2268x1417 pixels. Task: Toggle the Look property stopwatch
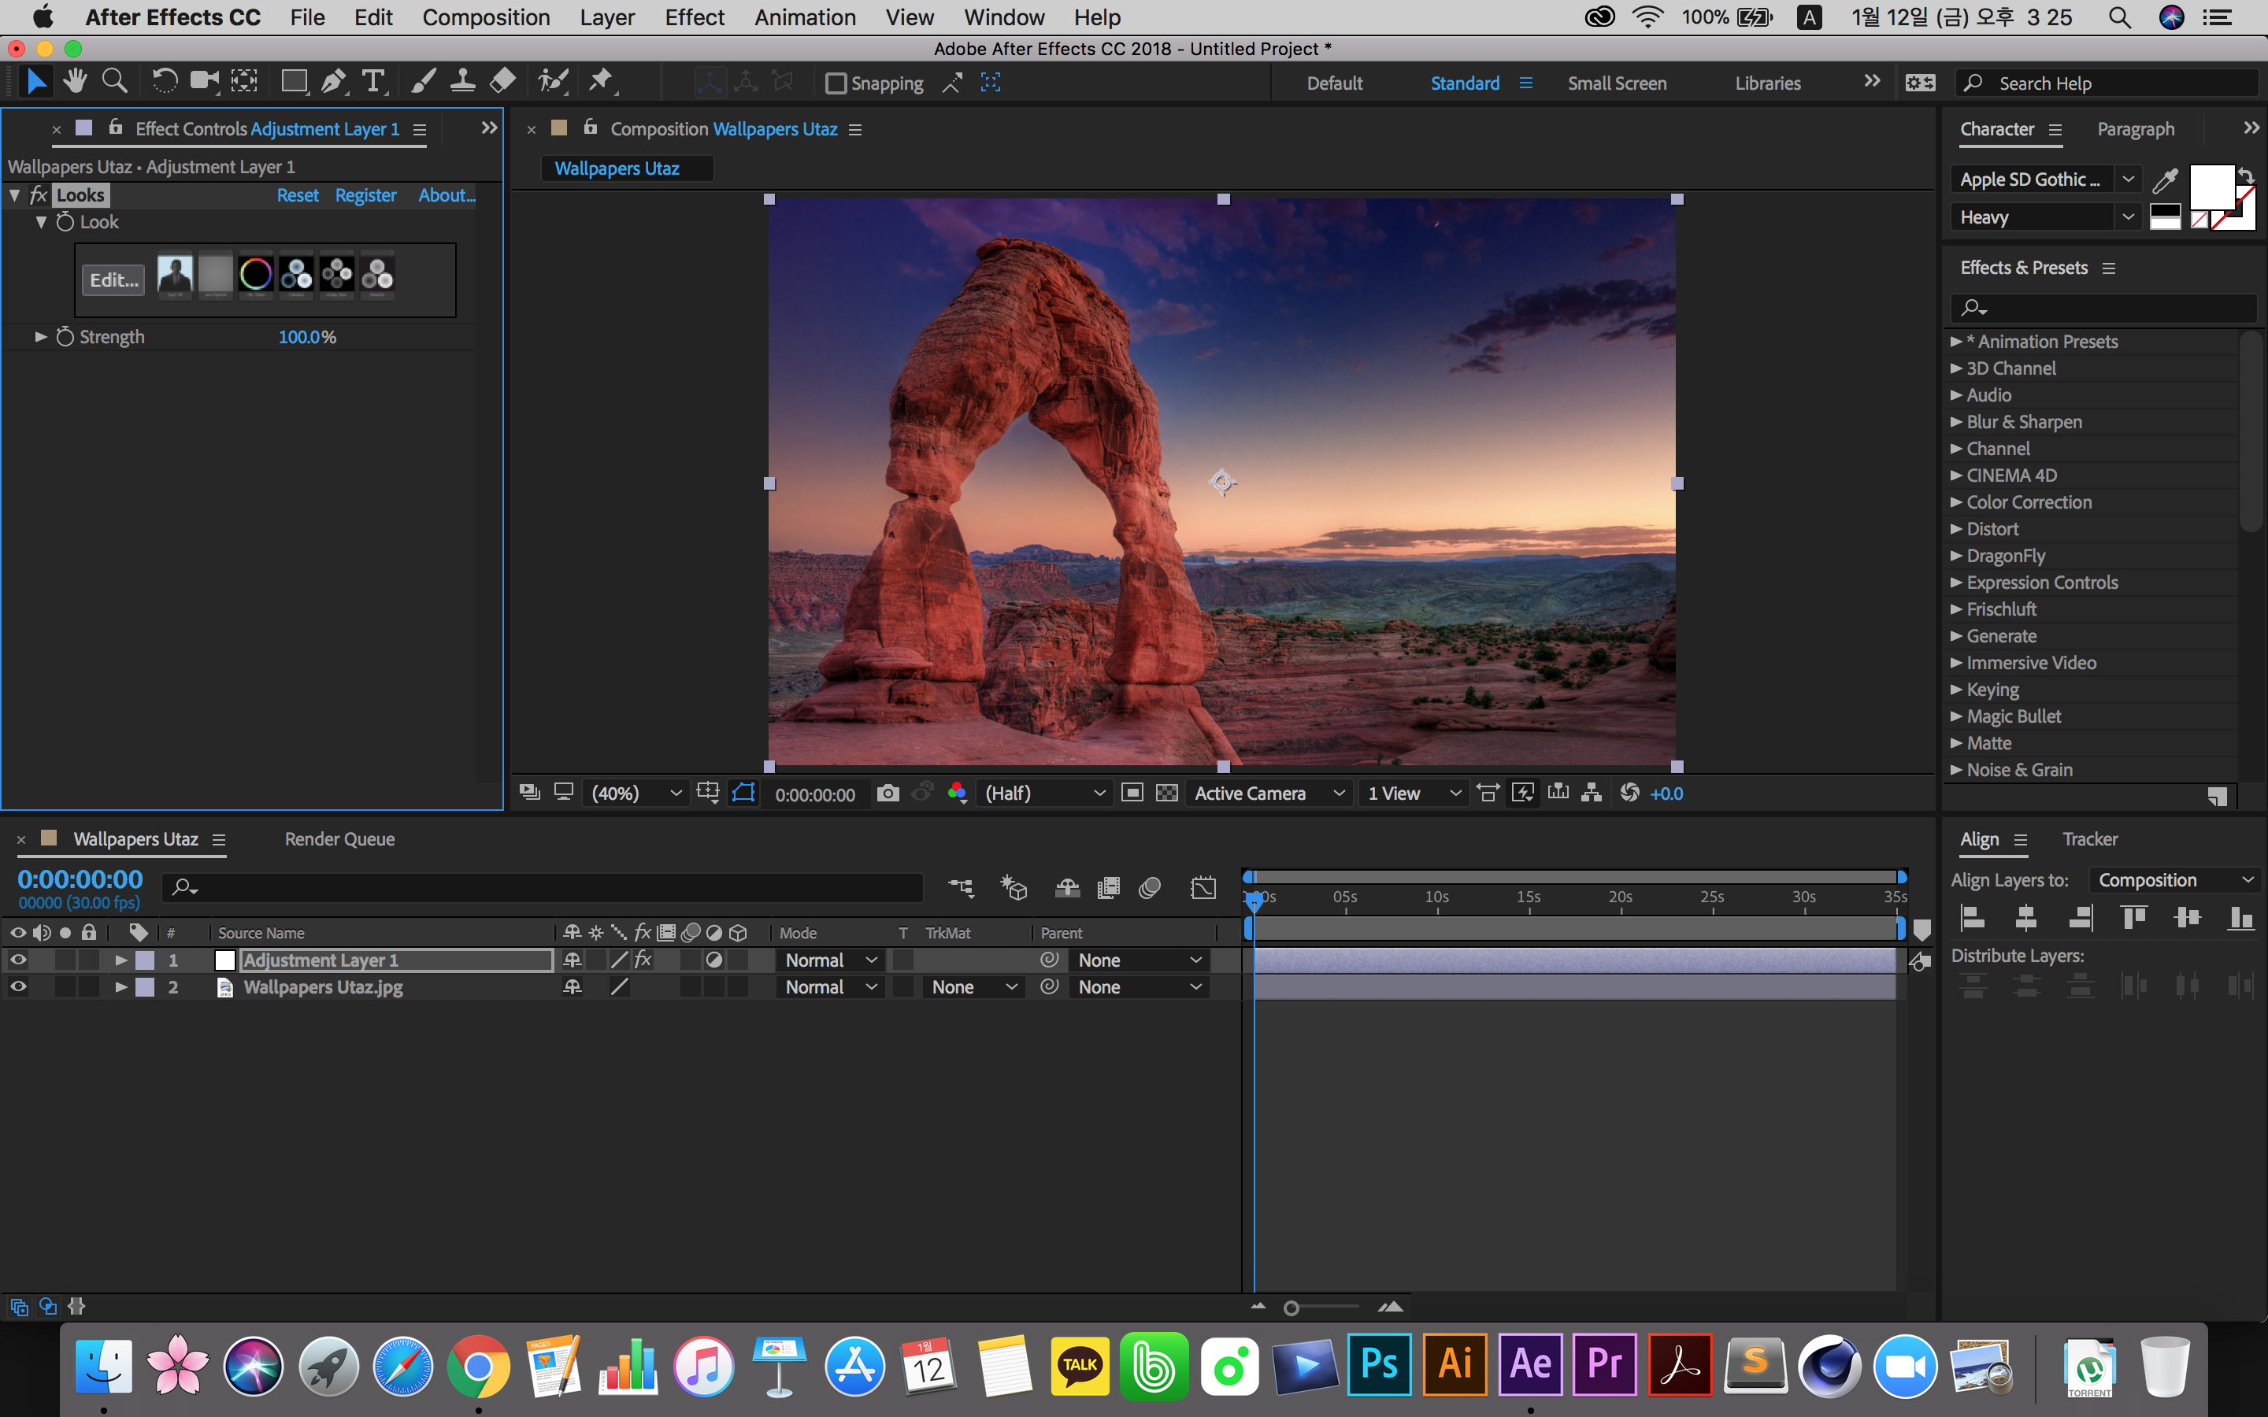[65, 222]
